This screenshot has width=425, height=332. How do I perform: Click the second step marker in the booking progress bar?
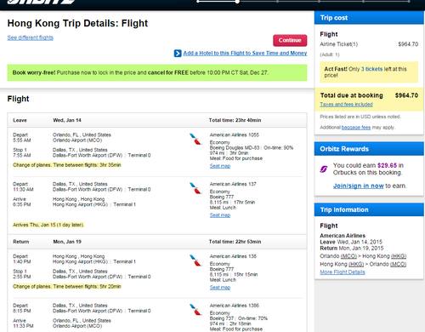237,2
